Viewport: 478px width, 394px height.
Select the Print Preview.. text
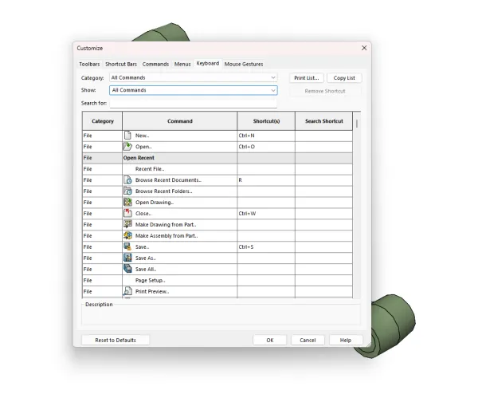click(x=152, y=291)
